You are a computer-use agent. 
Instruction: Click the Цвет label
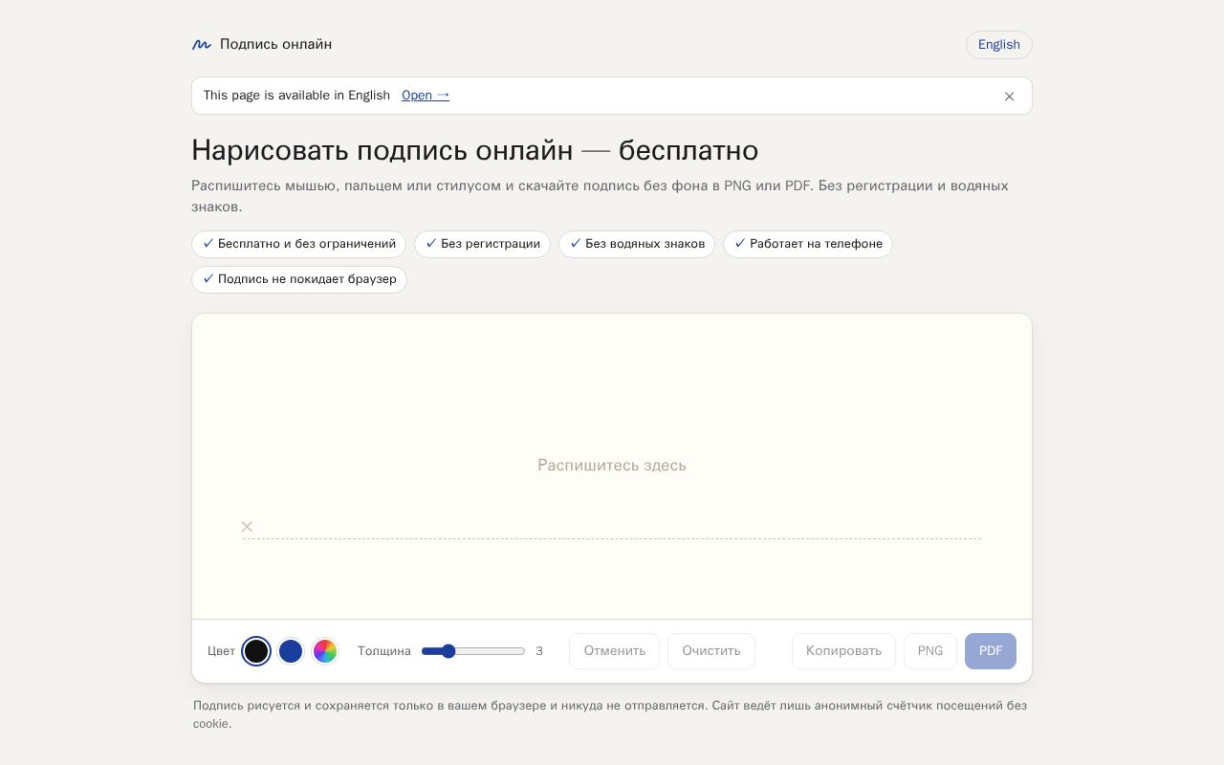[x=221, y=651]
